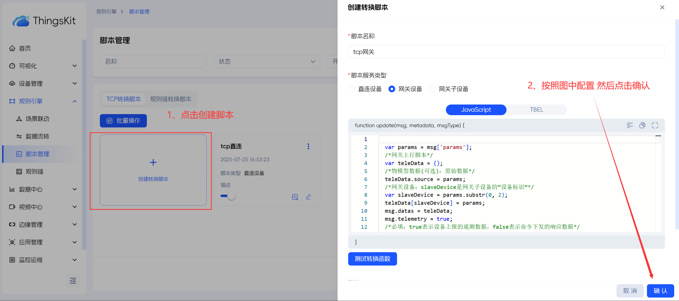The image size is (679, 301).
Task: Switch to the 规则链转换脚本 tab
Action: [171, 99]
